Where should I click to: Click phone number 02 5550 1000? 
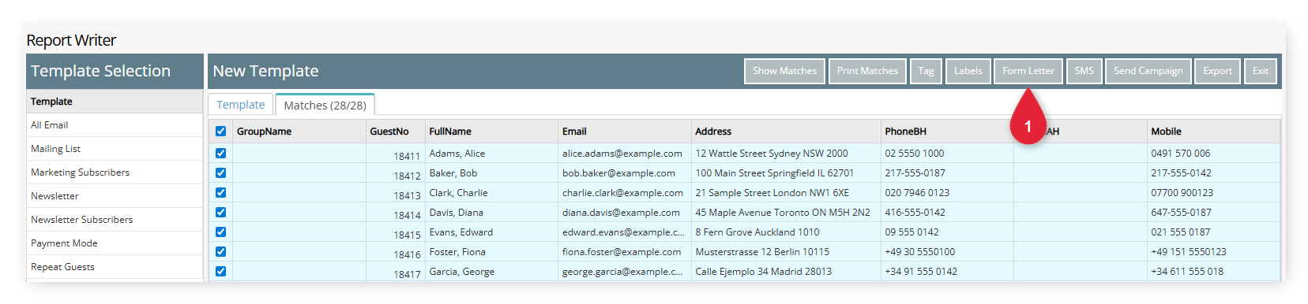click(914, 154)
